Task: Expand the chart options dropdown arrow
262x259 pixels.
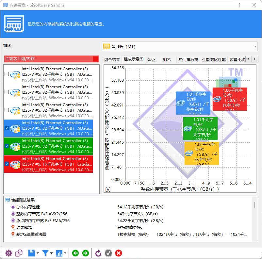Action: (x=65, y=253)
